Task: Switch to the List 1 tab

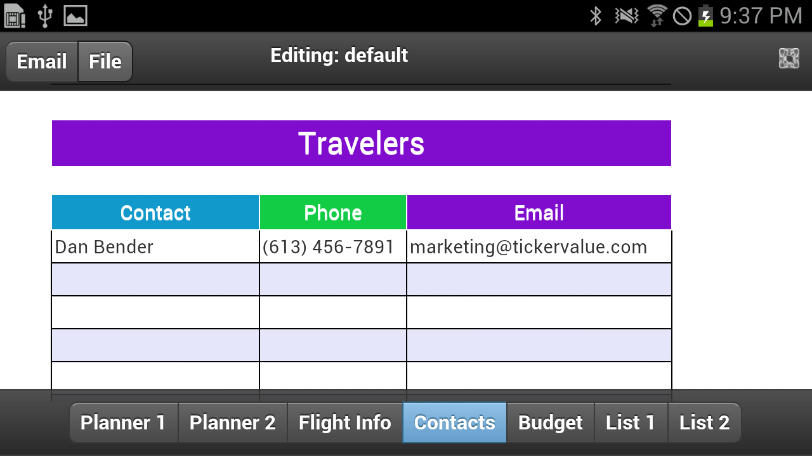Action: [x=631, y=422]
